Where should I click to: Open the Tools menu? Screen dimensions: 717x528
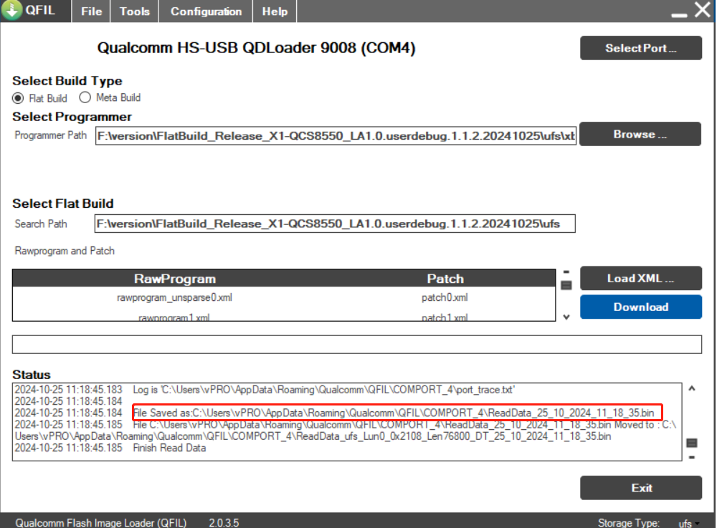[135, 11]
